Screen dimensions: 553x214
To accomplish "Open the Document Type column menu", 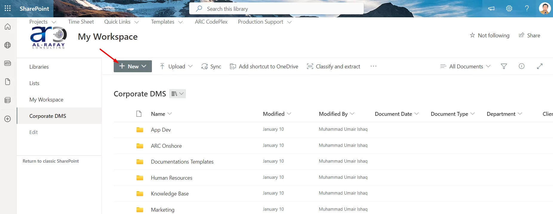I will (x=453, y=114).
